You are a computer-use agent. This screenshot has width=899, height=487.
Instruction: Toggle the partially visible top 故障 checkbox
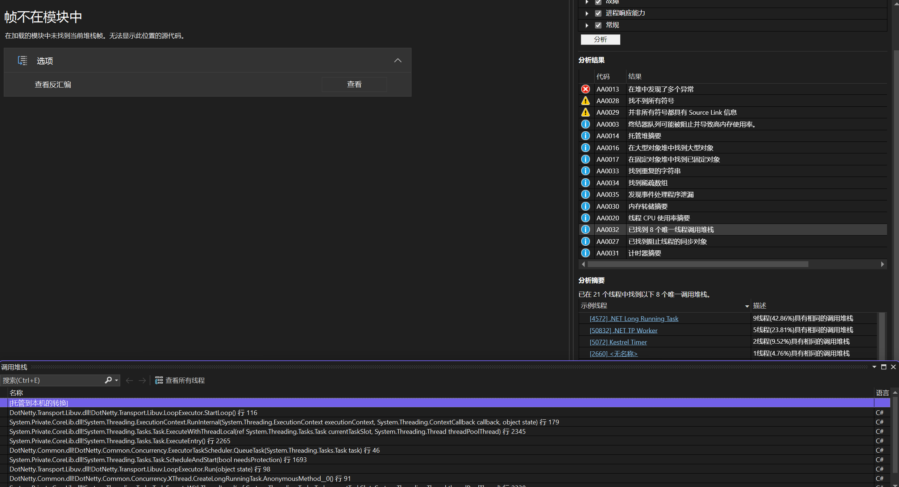click(x=598, y=2)
